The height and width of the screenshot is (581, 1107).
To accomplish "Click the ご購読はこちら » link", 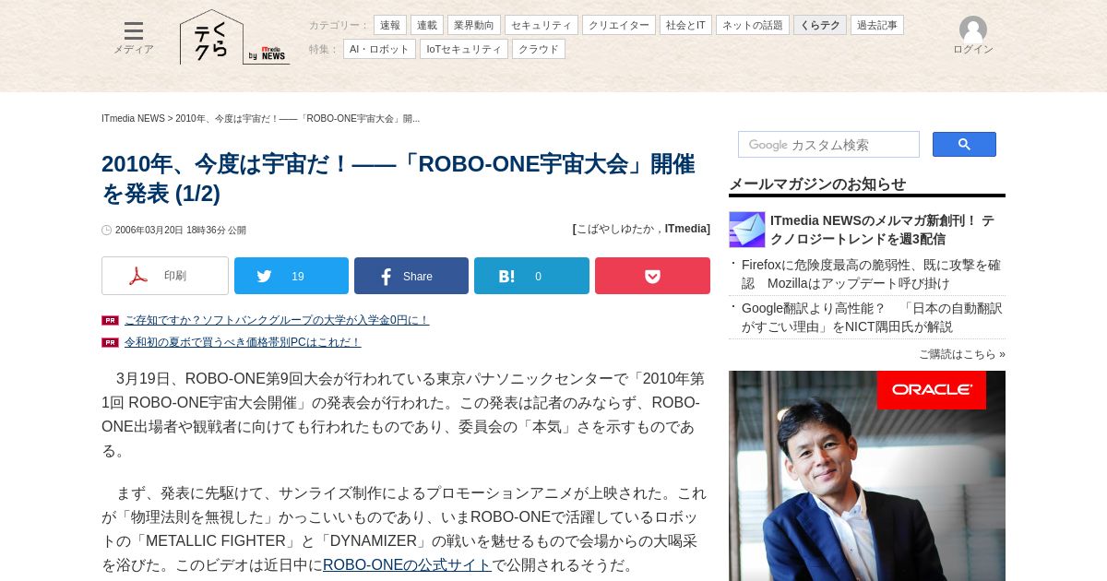I will [962, 354].
